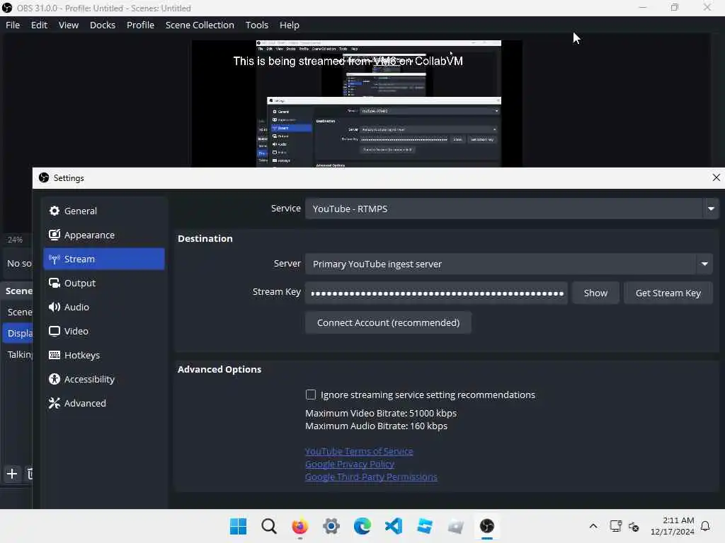This screenshot has width=725, height=543.
Task: Open Advanced tools icon in settings
Action: point(54,403)
